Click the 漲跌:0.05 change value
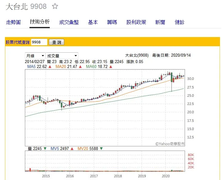Viewport: 224px width, 180px height. [135, 62]
